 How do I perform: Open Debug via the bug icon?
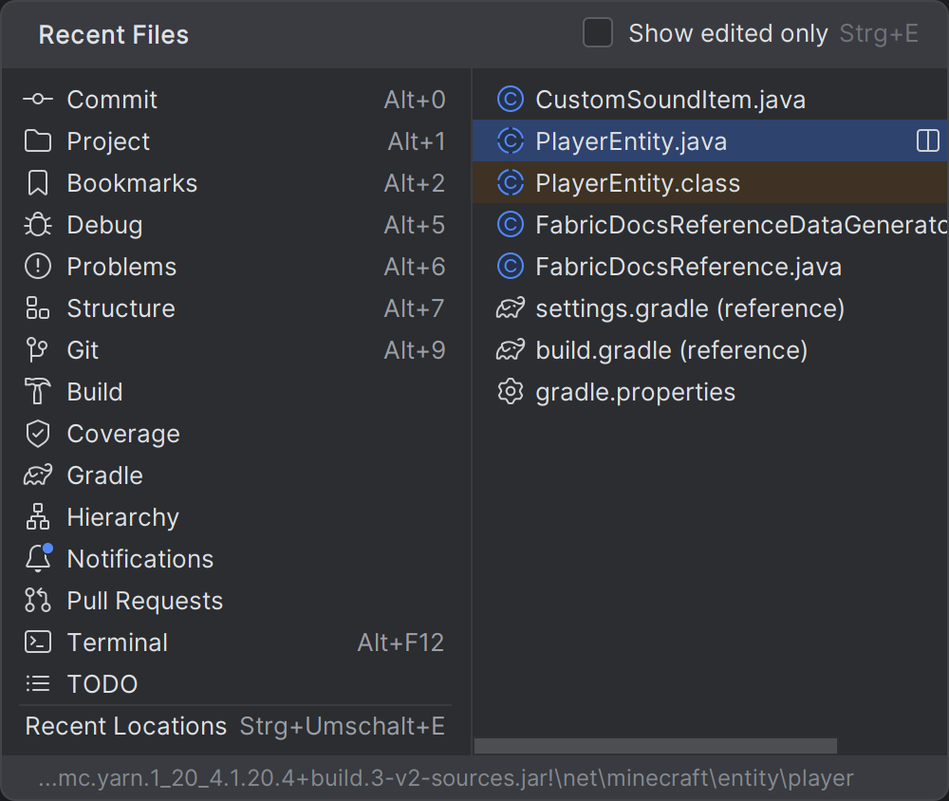pos(38,225)
